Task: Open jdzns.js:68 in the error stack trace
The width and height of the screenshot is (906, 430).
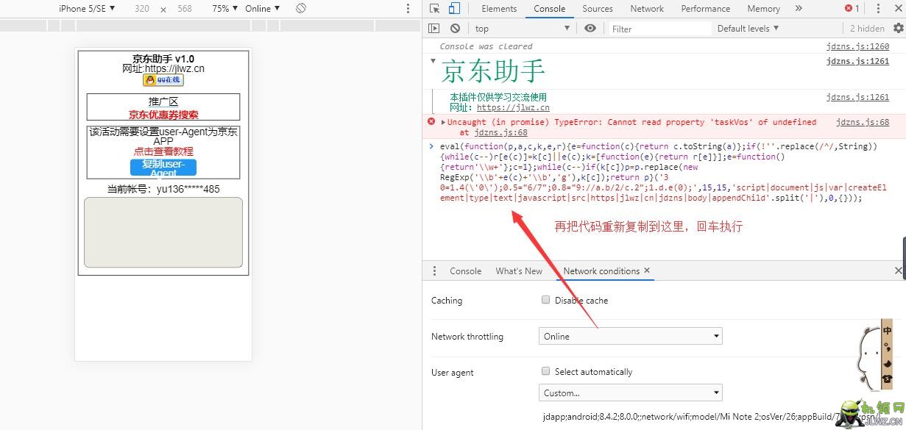Action: click(x=500, y=133)
